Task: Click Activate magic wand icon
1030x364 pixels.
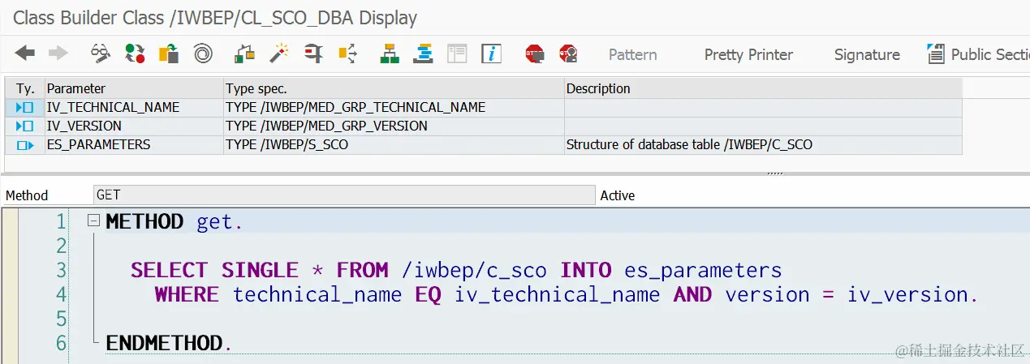Action: point(279,54)
